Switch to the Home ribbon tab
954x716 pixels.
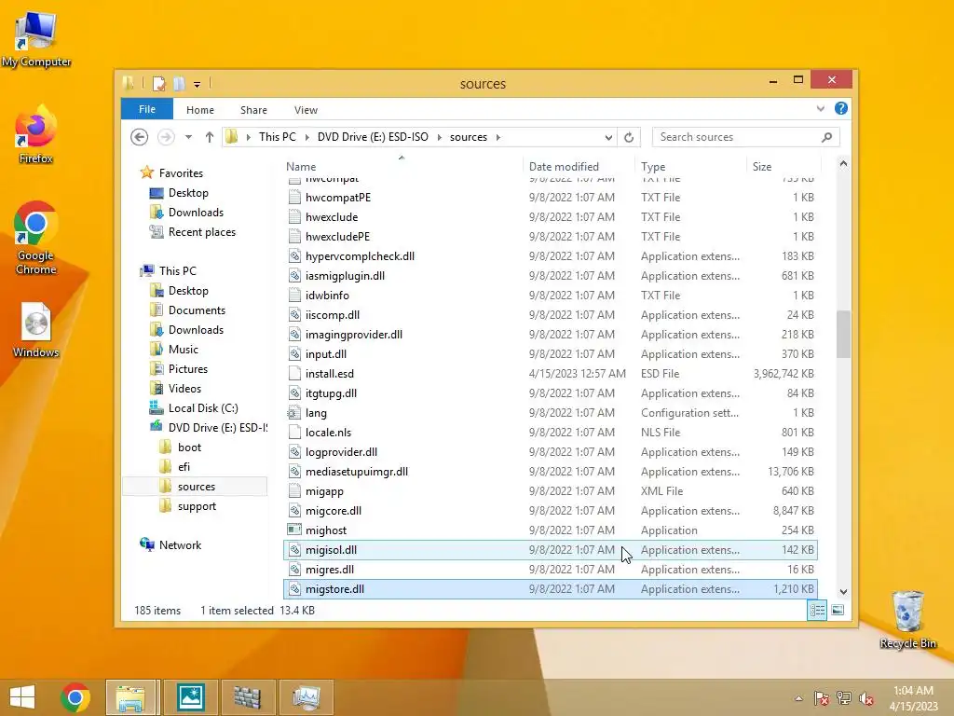pos(199,110)
